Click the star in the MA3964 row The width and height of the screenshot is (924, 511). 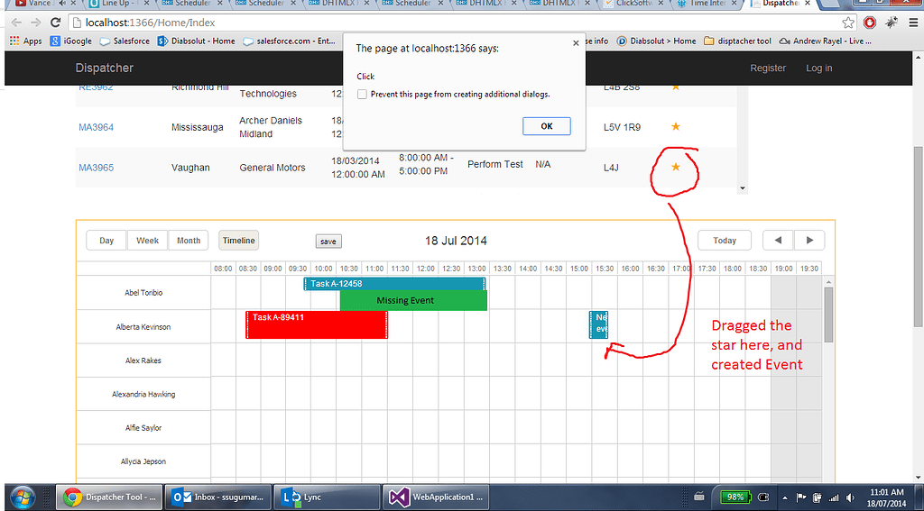pyautogui.click(x=676, y=126)
